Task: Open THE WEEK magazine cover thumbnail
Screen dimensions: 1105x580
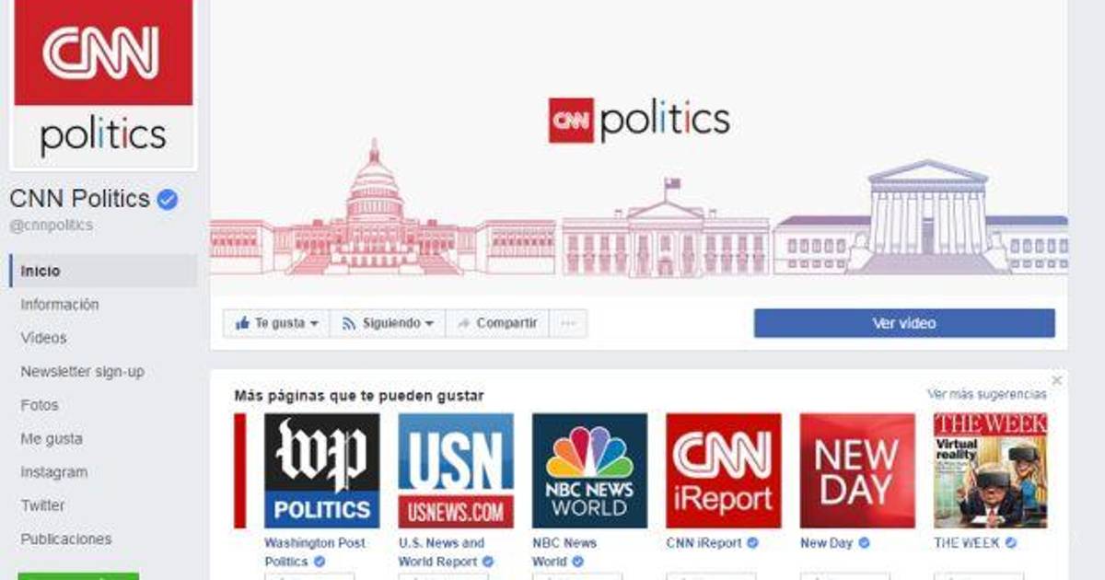Action: coord(990,470)
